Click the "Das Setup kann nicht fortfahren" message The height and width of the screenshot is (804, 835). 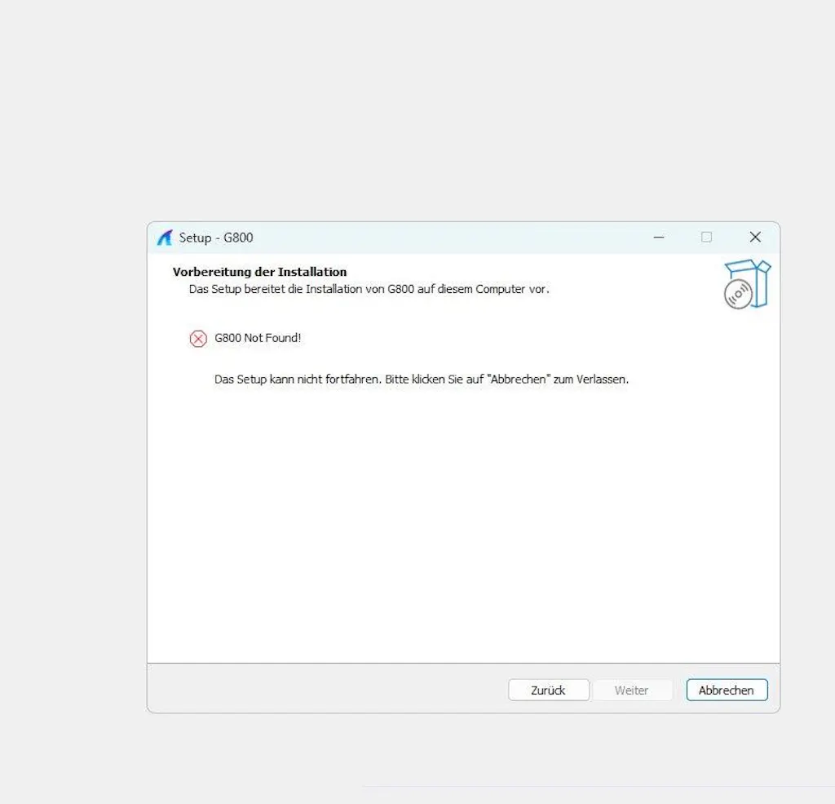pyautogui.click(x=298, y=380)
